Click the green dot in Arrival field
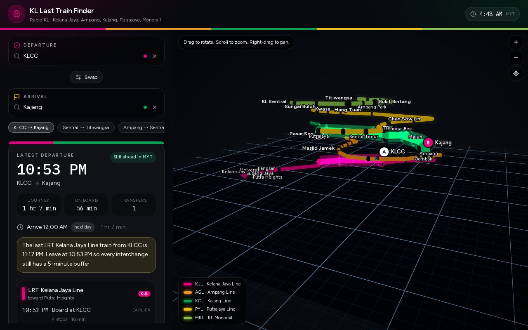 [x=145, y=107]
